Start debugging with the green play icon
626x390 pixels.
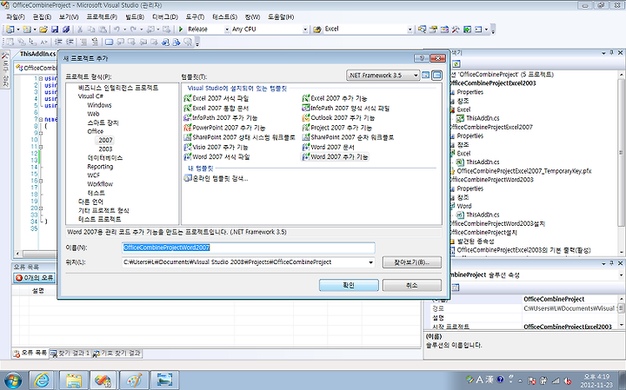181,30
